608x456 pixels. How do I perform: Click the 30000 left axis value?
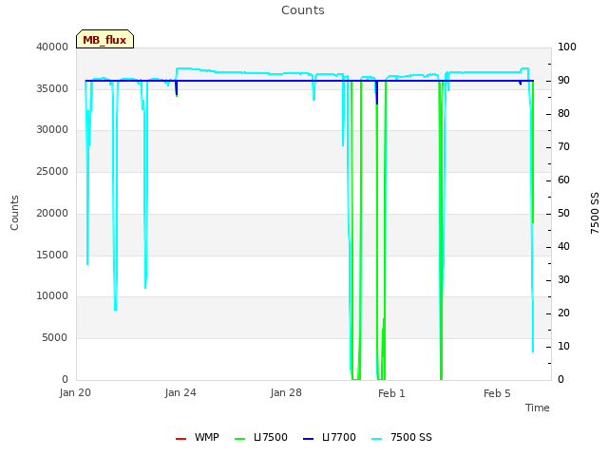point(52,130)
